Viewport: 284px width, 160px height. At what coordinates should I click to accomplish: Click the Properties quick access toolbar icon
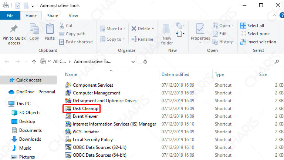pyautogui.click(x=18, y=6)
